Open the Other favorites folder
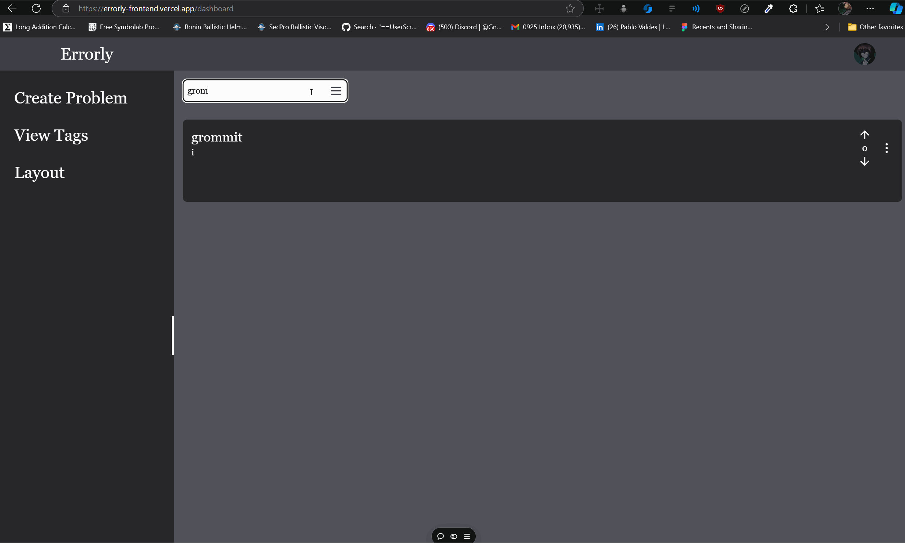Image resolution: width=905 pixels, height=543 pixels. click(875, 27)
